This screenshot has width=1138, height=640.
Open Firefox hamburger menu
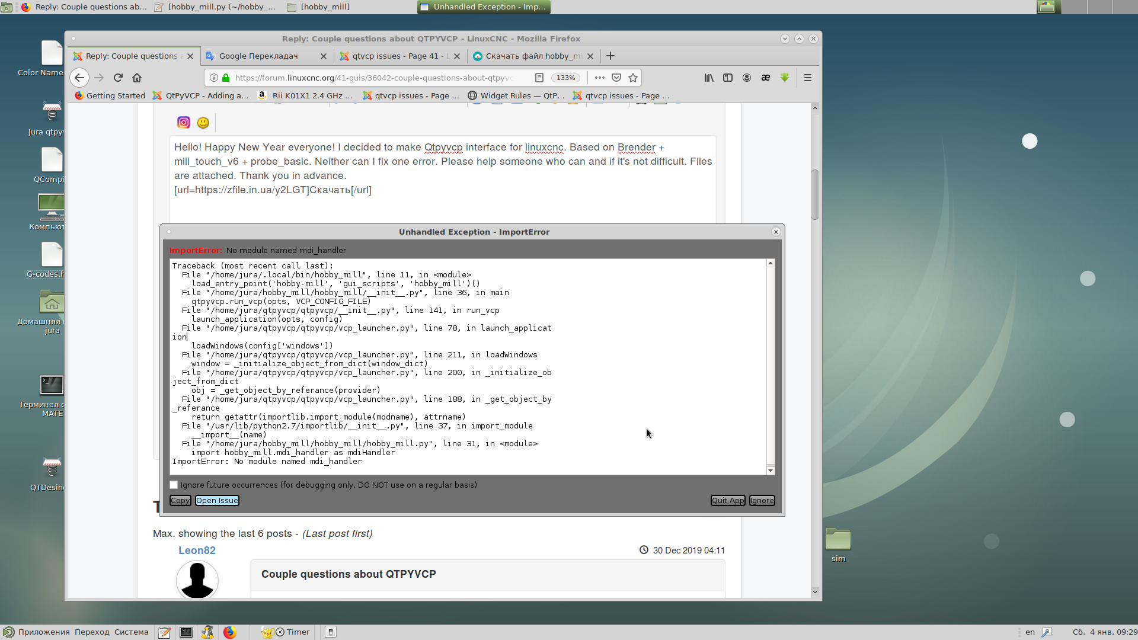(807, 78)
